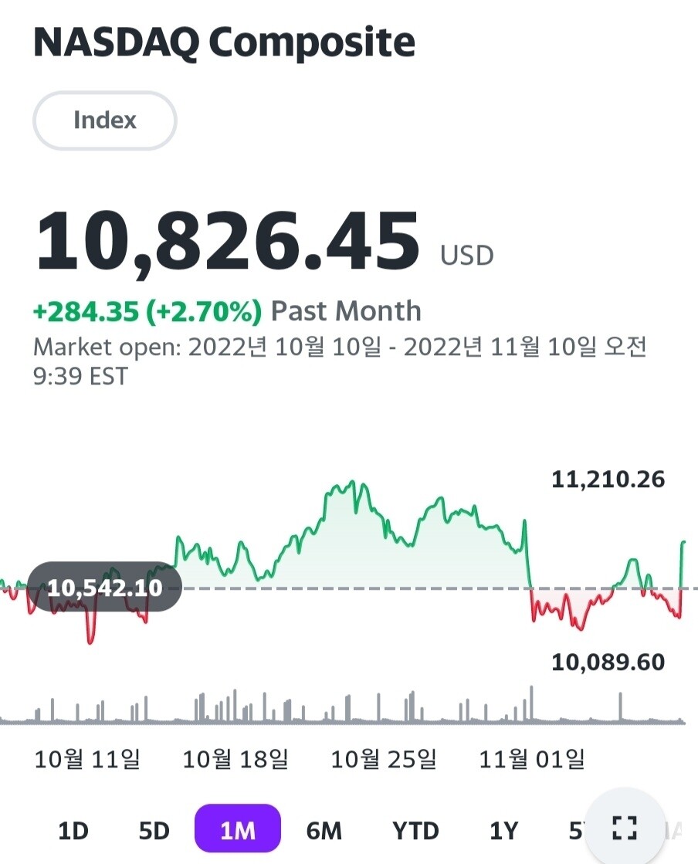698x864 pixels.
Task: Click the 11,210.26 high price label
Action: click(x=608, y=479)
